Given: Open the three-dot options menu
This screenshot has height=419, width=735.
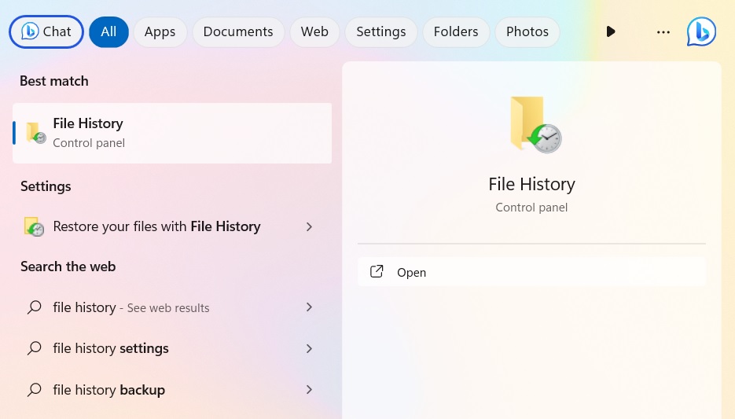Looking at the screenshot, I should [663, 32].
